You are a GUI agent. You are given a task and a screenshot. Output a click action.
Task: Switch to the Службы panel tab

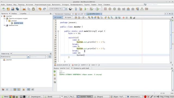23,13
